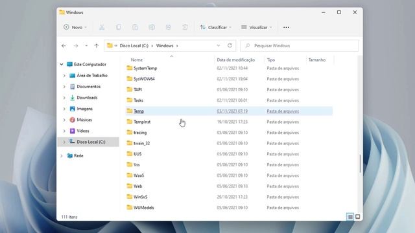Click the TAPI folder icon
Viewport: 415px width, 233px height.
pos(130,89)
